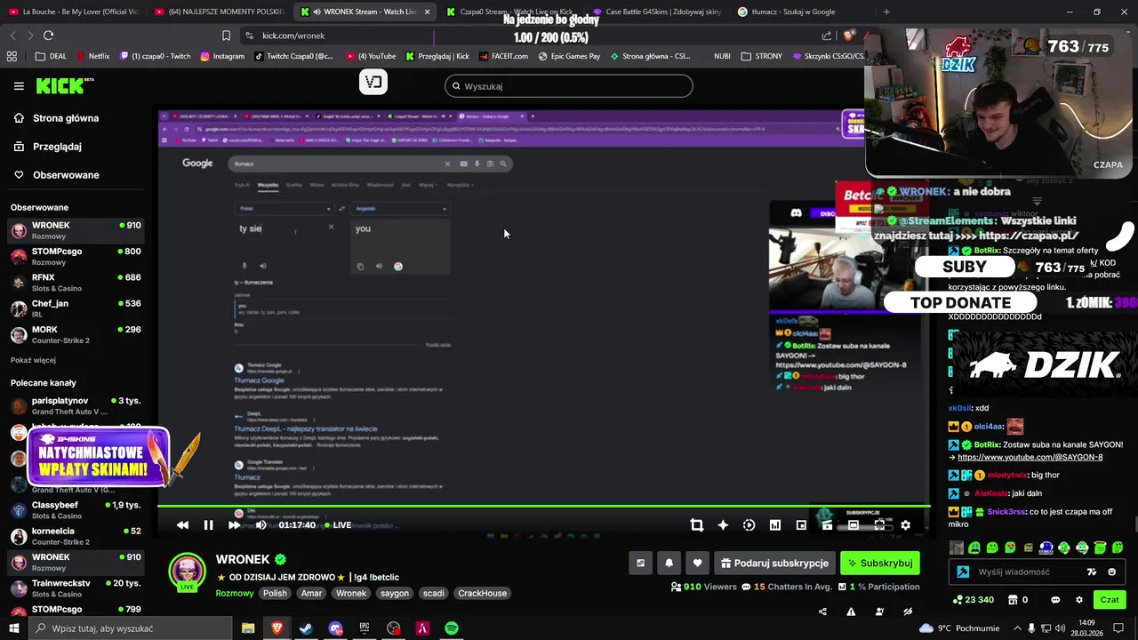1138x640 pixels.
Task: Click the user-check icon below viewers
Action: (879, 612)
